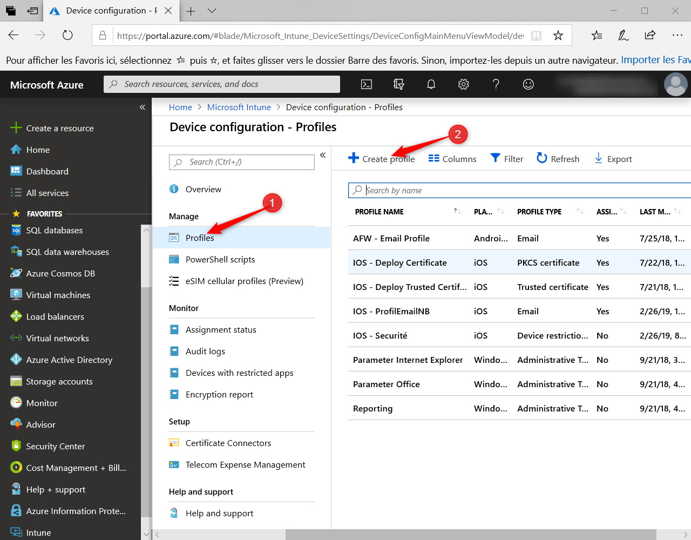The image size is (691, 540).
Task: Open Audit logs menu item
Action: (x=205, y=352)
